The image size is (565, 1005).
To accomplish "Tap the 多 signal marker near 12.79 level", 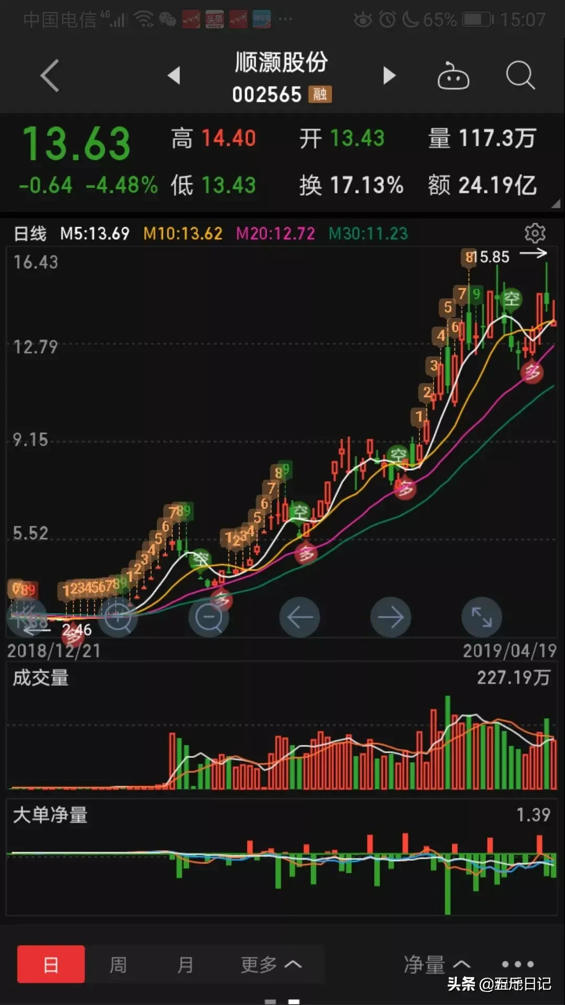I will (x=533, y=372).
